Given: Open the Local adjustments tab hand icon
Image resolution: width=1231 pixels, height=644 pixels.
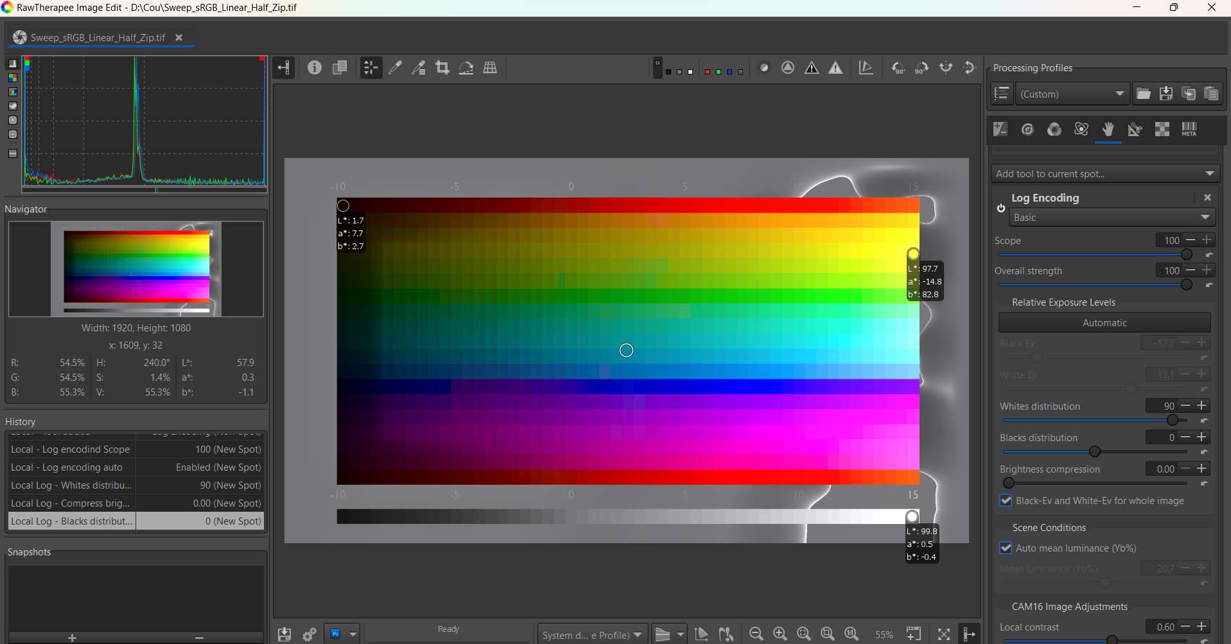Looking at the screenshot, I should pos(1108,130).
